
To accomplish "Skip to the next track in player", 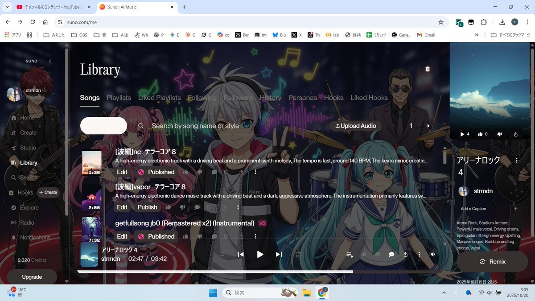I will pos(279,254).
